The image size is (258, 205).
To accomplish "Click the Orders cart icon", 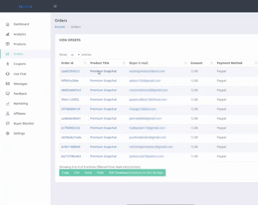I will [8, 54].
